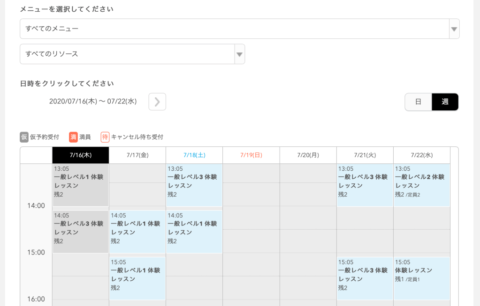Click the gray 仮 provisional booking icon

tap(24, 137)
